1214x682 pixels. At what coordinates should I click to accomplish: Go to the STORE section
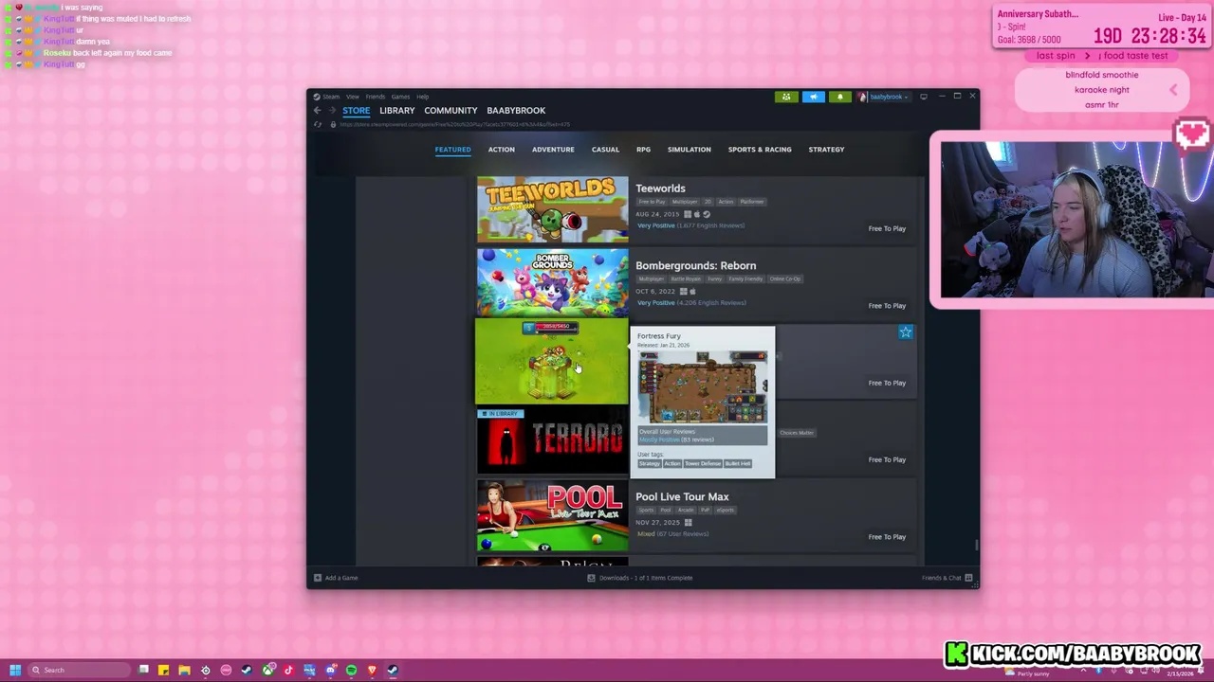pos(357,111)
